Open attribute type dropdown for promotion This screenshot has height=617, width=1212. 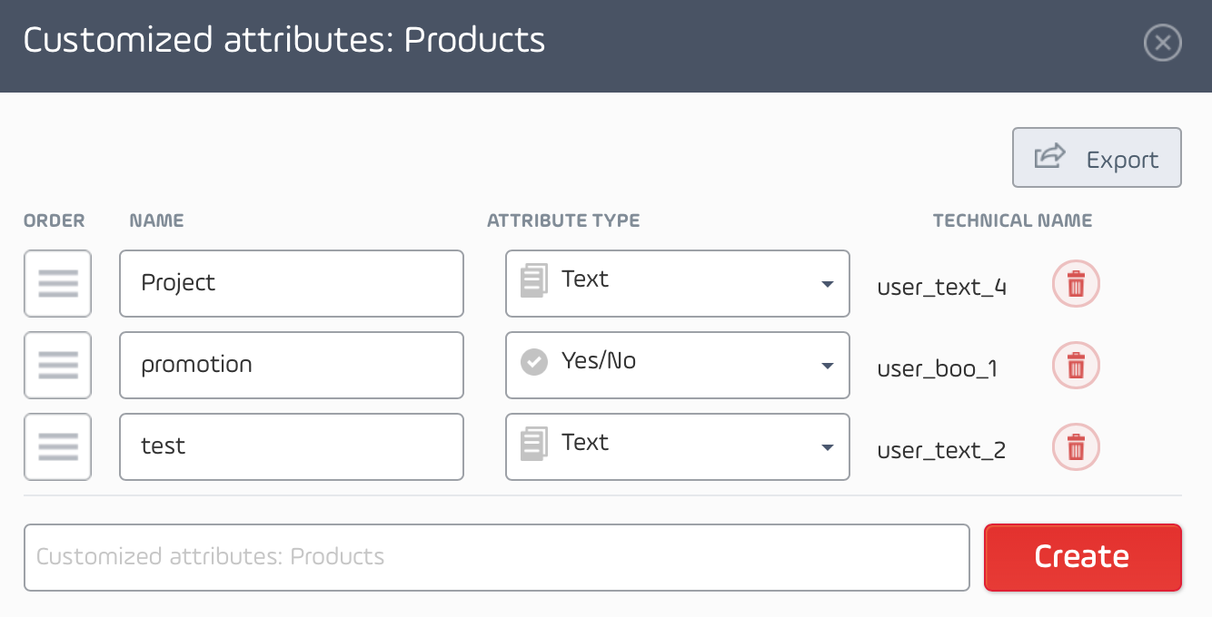(678, 366)
